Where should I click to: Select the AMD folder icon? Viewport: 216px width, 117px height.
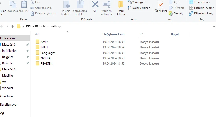[38, 42]
